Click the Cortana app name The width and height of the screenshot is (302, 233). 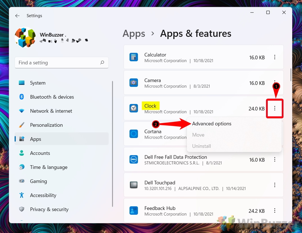tap(153, 132)
